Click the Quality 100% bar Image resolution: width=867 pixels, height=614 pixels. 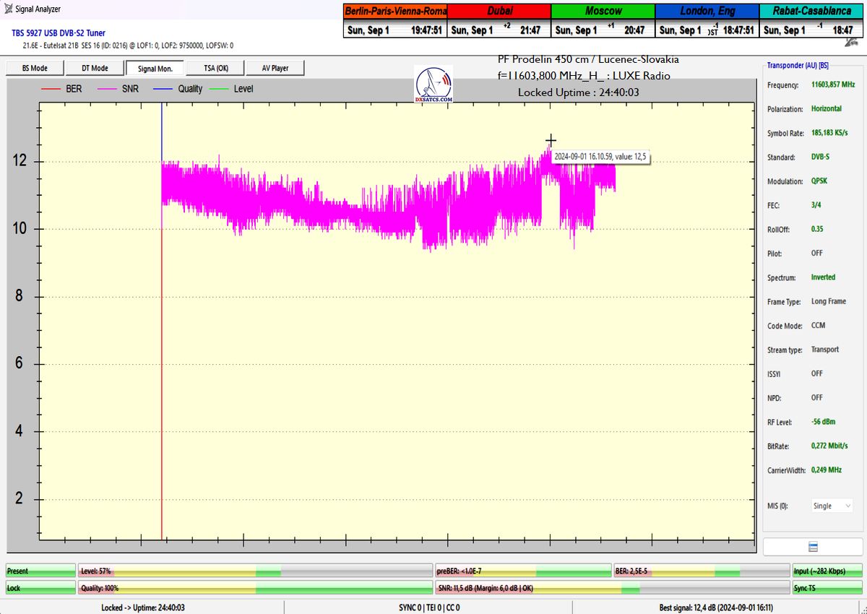point(255,588)
